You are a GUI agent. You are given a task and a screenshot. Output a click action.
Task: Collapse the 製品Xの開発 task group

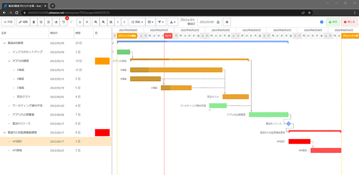(4, 43)
